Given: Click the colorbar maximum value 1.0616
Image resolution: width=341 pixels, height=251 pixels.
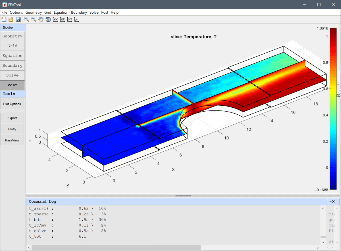Looking at the screenshot, I should click(323, 28).
